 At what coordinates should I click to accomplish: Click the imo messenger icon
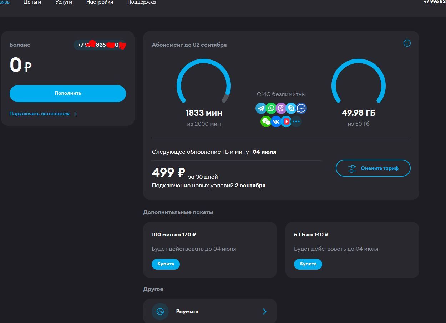[301, 108]
